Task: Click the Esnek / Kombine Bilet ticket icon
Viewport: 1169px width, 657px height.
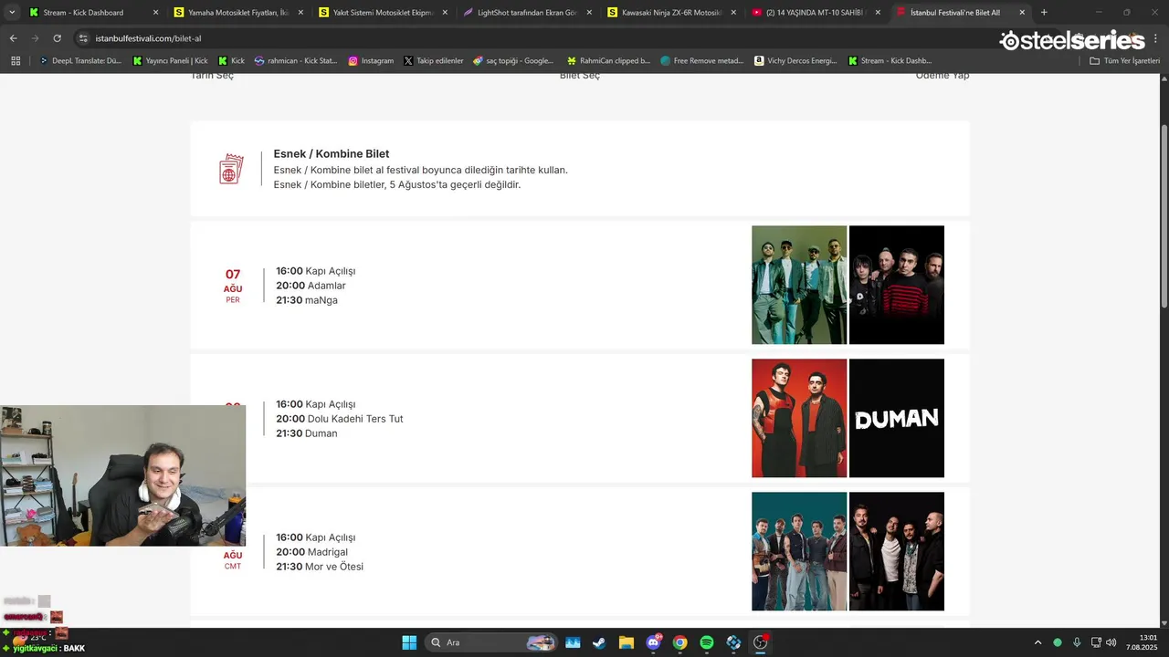Action: 231,169
